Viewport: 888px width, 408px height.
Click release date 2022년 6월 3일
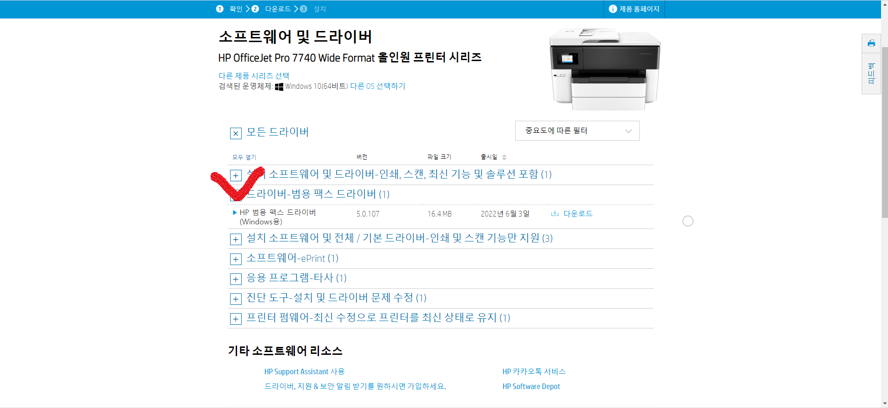point(505,214)
